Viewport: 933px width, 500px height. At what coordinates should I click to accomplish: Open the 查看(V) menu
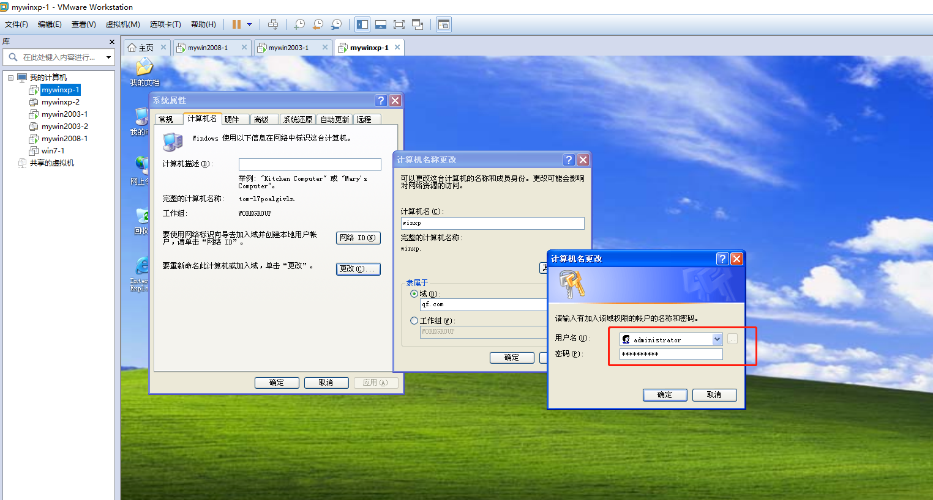(84, 24)
